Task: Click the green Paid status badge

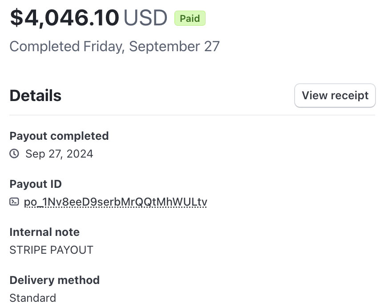Action: coord(190,19)
